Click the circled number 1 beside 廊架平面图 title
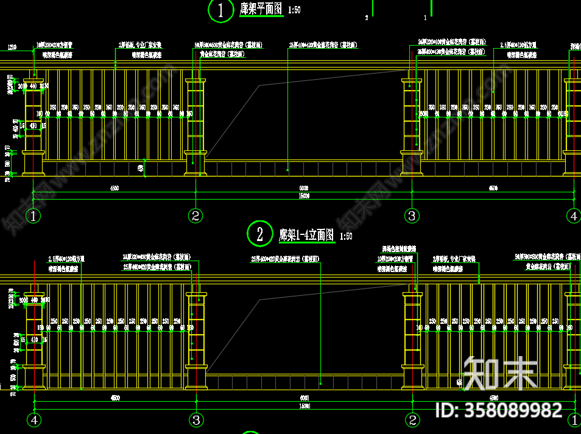 pos(220,10)
